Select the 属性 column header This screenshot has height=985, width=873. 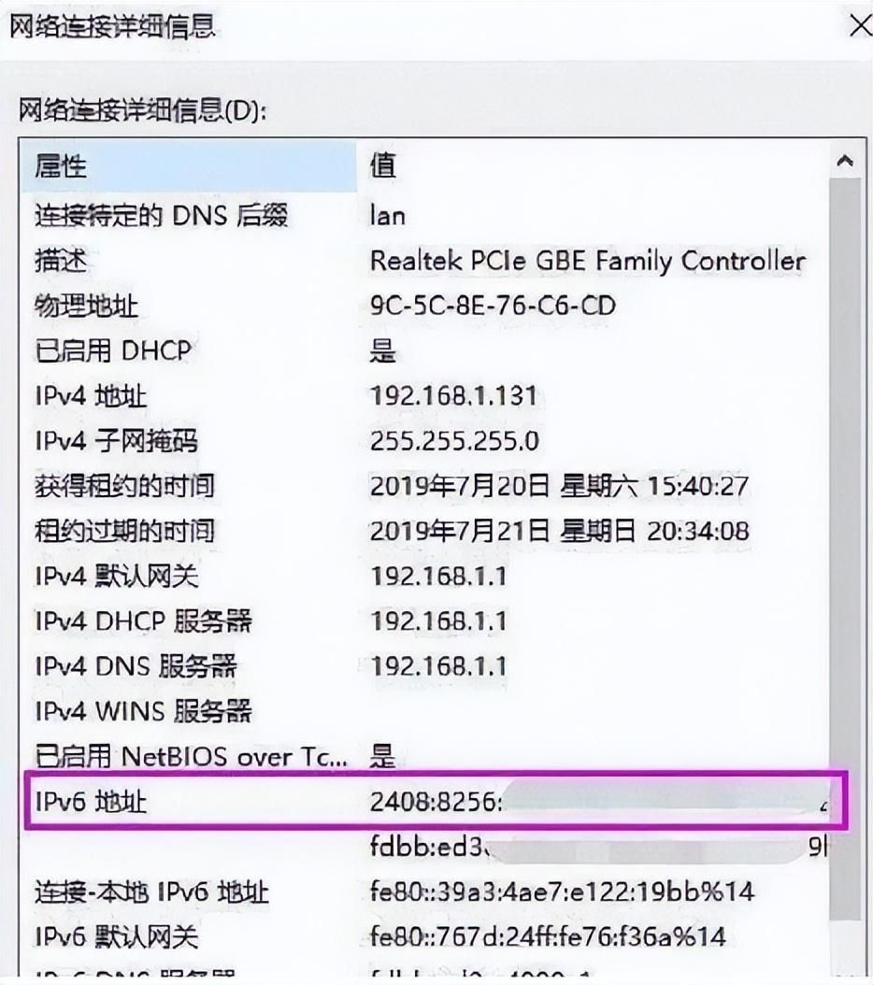coord(189,166)
